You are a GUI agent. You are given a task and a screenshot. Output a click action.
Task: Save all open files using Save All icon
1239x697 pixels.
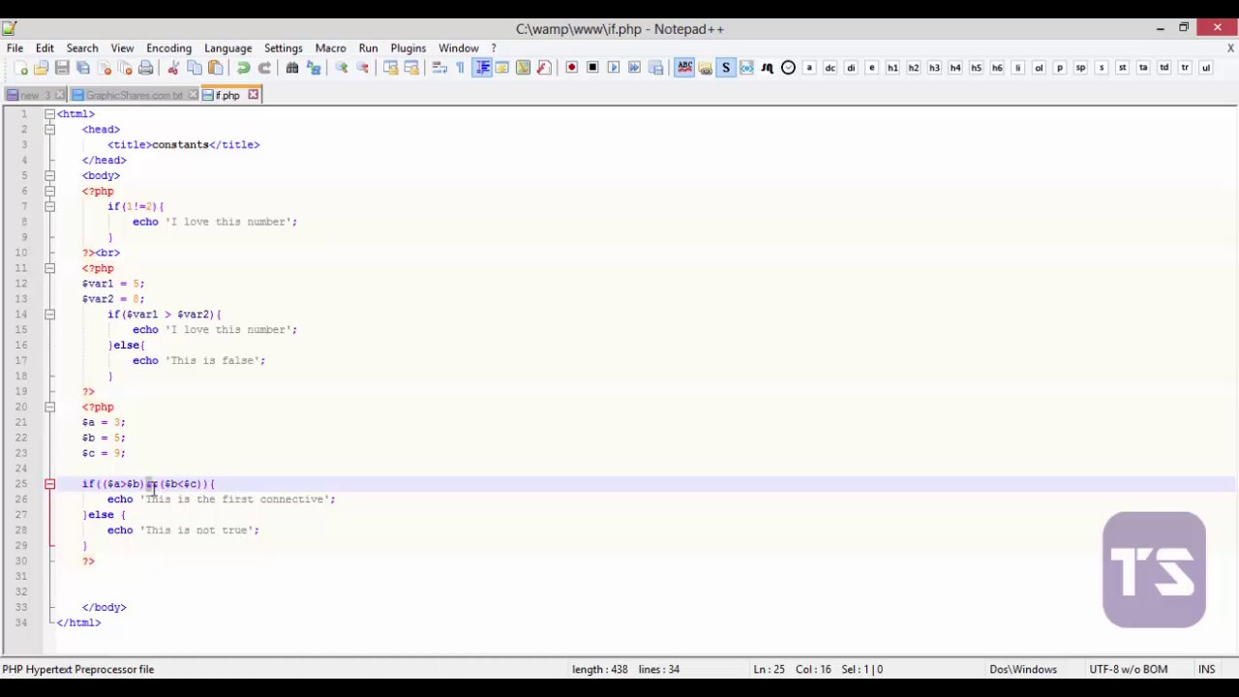pos(83,68)
